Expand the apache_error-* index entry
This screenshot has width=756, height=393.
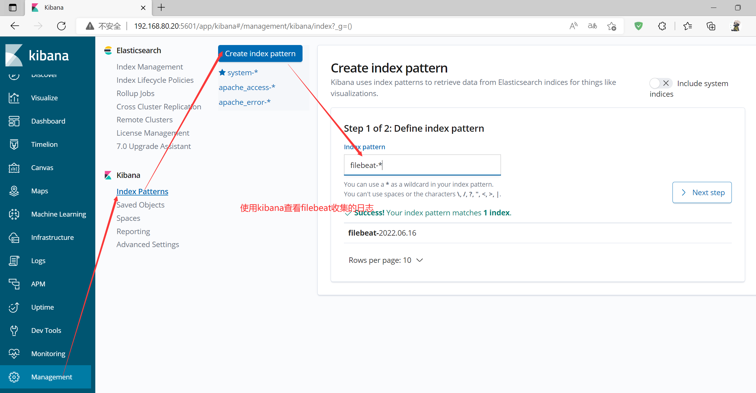point(245,102)
